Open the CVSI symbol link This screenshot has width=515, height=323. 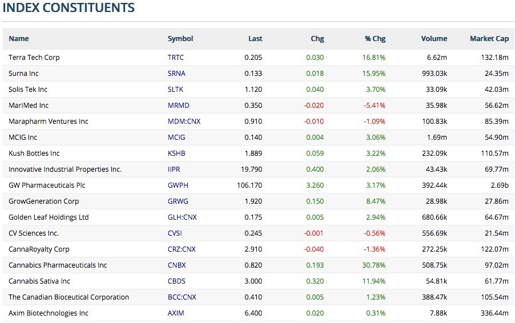[x=175, y=233]
